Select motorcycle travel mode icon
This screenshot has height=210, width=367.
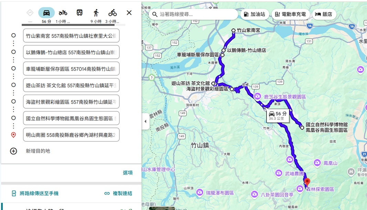pyautogui.click(x=63, y=13)
